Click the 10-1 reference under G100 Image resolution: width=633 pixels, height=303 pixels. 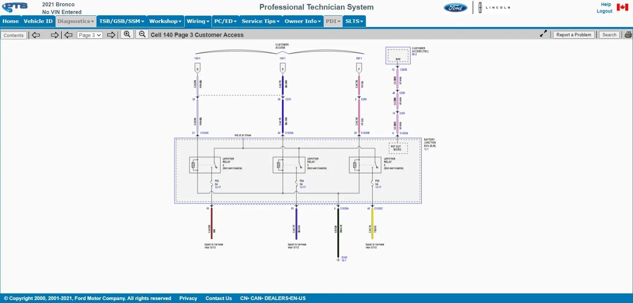coord(344,260)
